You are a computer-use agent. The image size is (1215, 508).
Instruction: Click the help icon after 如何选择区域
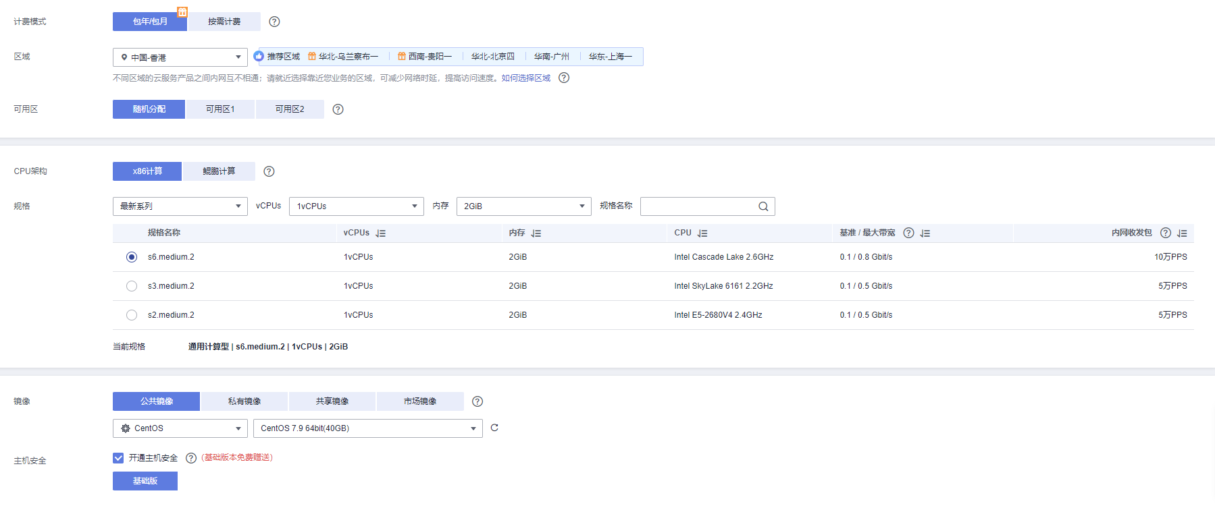click(x=564, y=78)
